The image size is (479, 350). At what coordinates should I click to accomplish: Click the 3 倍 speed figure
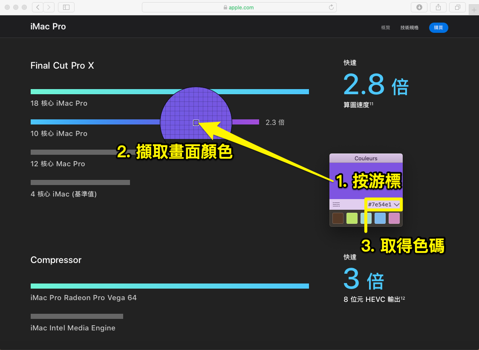coord(364,279)
